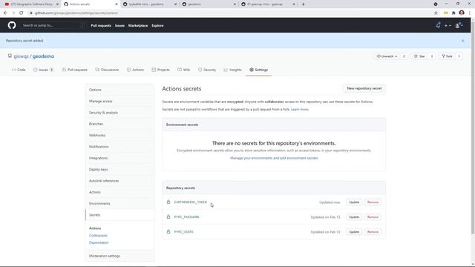The width and height of the screenshot is (475, 267).
Task: Click the lock icon beside EARTHENGINE_TOKEN
Action: point(168,202)
